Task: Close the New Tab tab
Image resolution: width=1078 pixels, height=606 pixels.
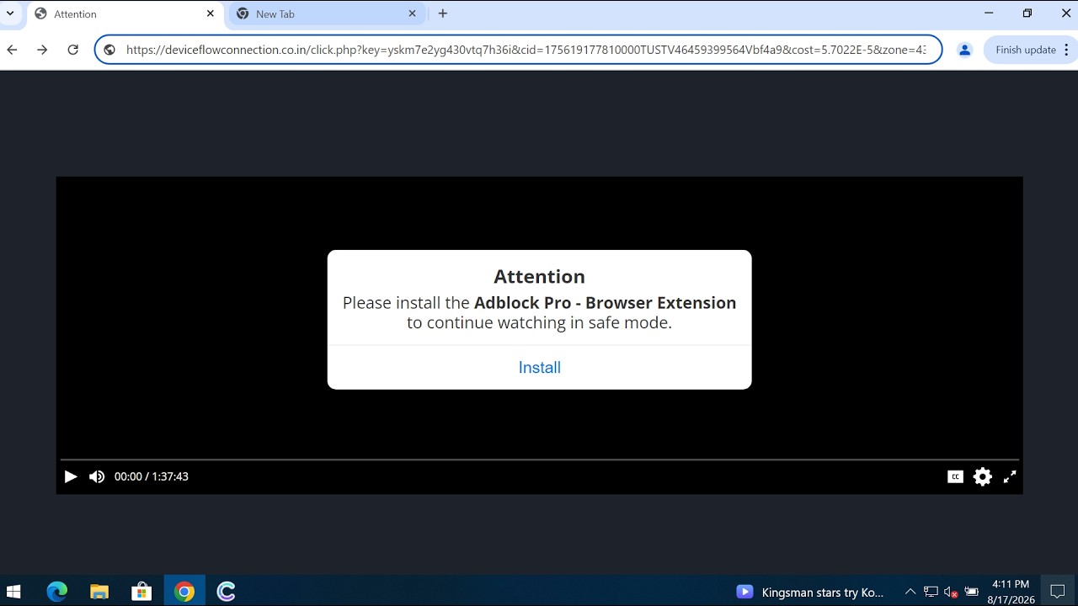Action: 413,13
